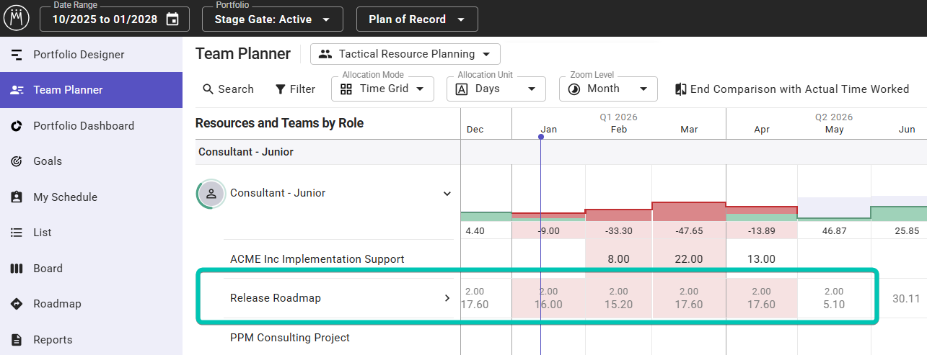Go to Portfolio Designer in sidebar

point(79,55)
